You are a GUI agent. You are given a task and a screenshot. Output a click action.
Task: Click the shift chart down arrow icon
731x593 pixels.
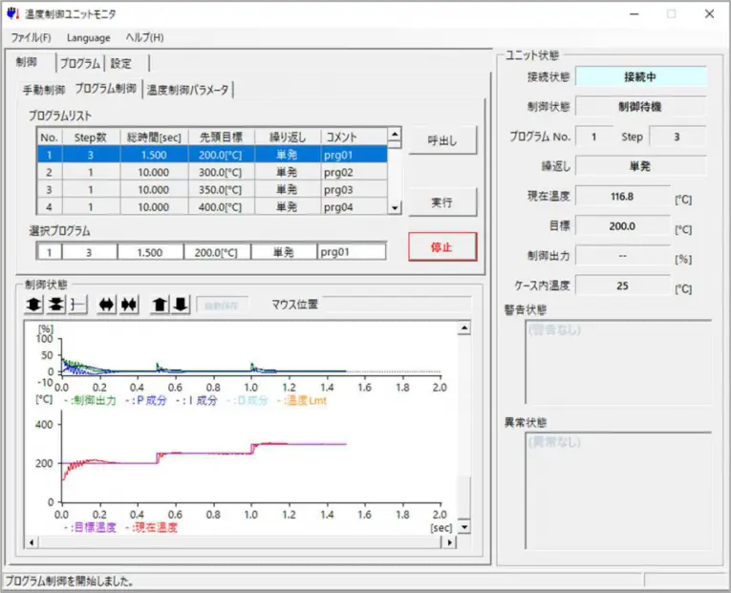pos(181,304)
